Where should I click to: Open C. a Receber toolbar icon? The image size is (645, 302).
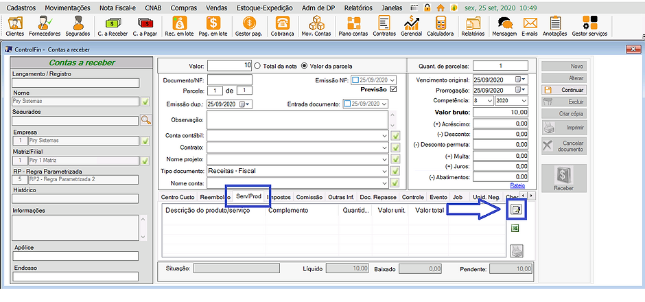click(113, 26)
